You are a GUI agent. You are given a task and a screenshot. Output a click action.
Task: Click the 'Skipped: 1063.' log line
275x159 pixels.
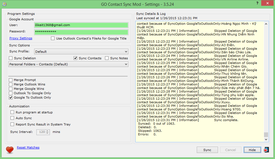click(150, 131)
